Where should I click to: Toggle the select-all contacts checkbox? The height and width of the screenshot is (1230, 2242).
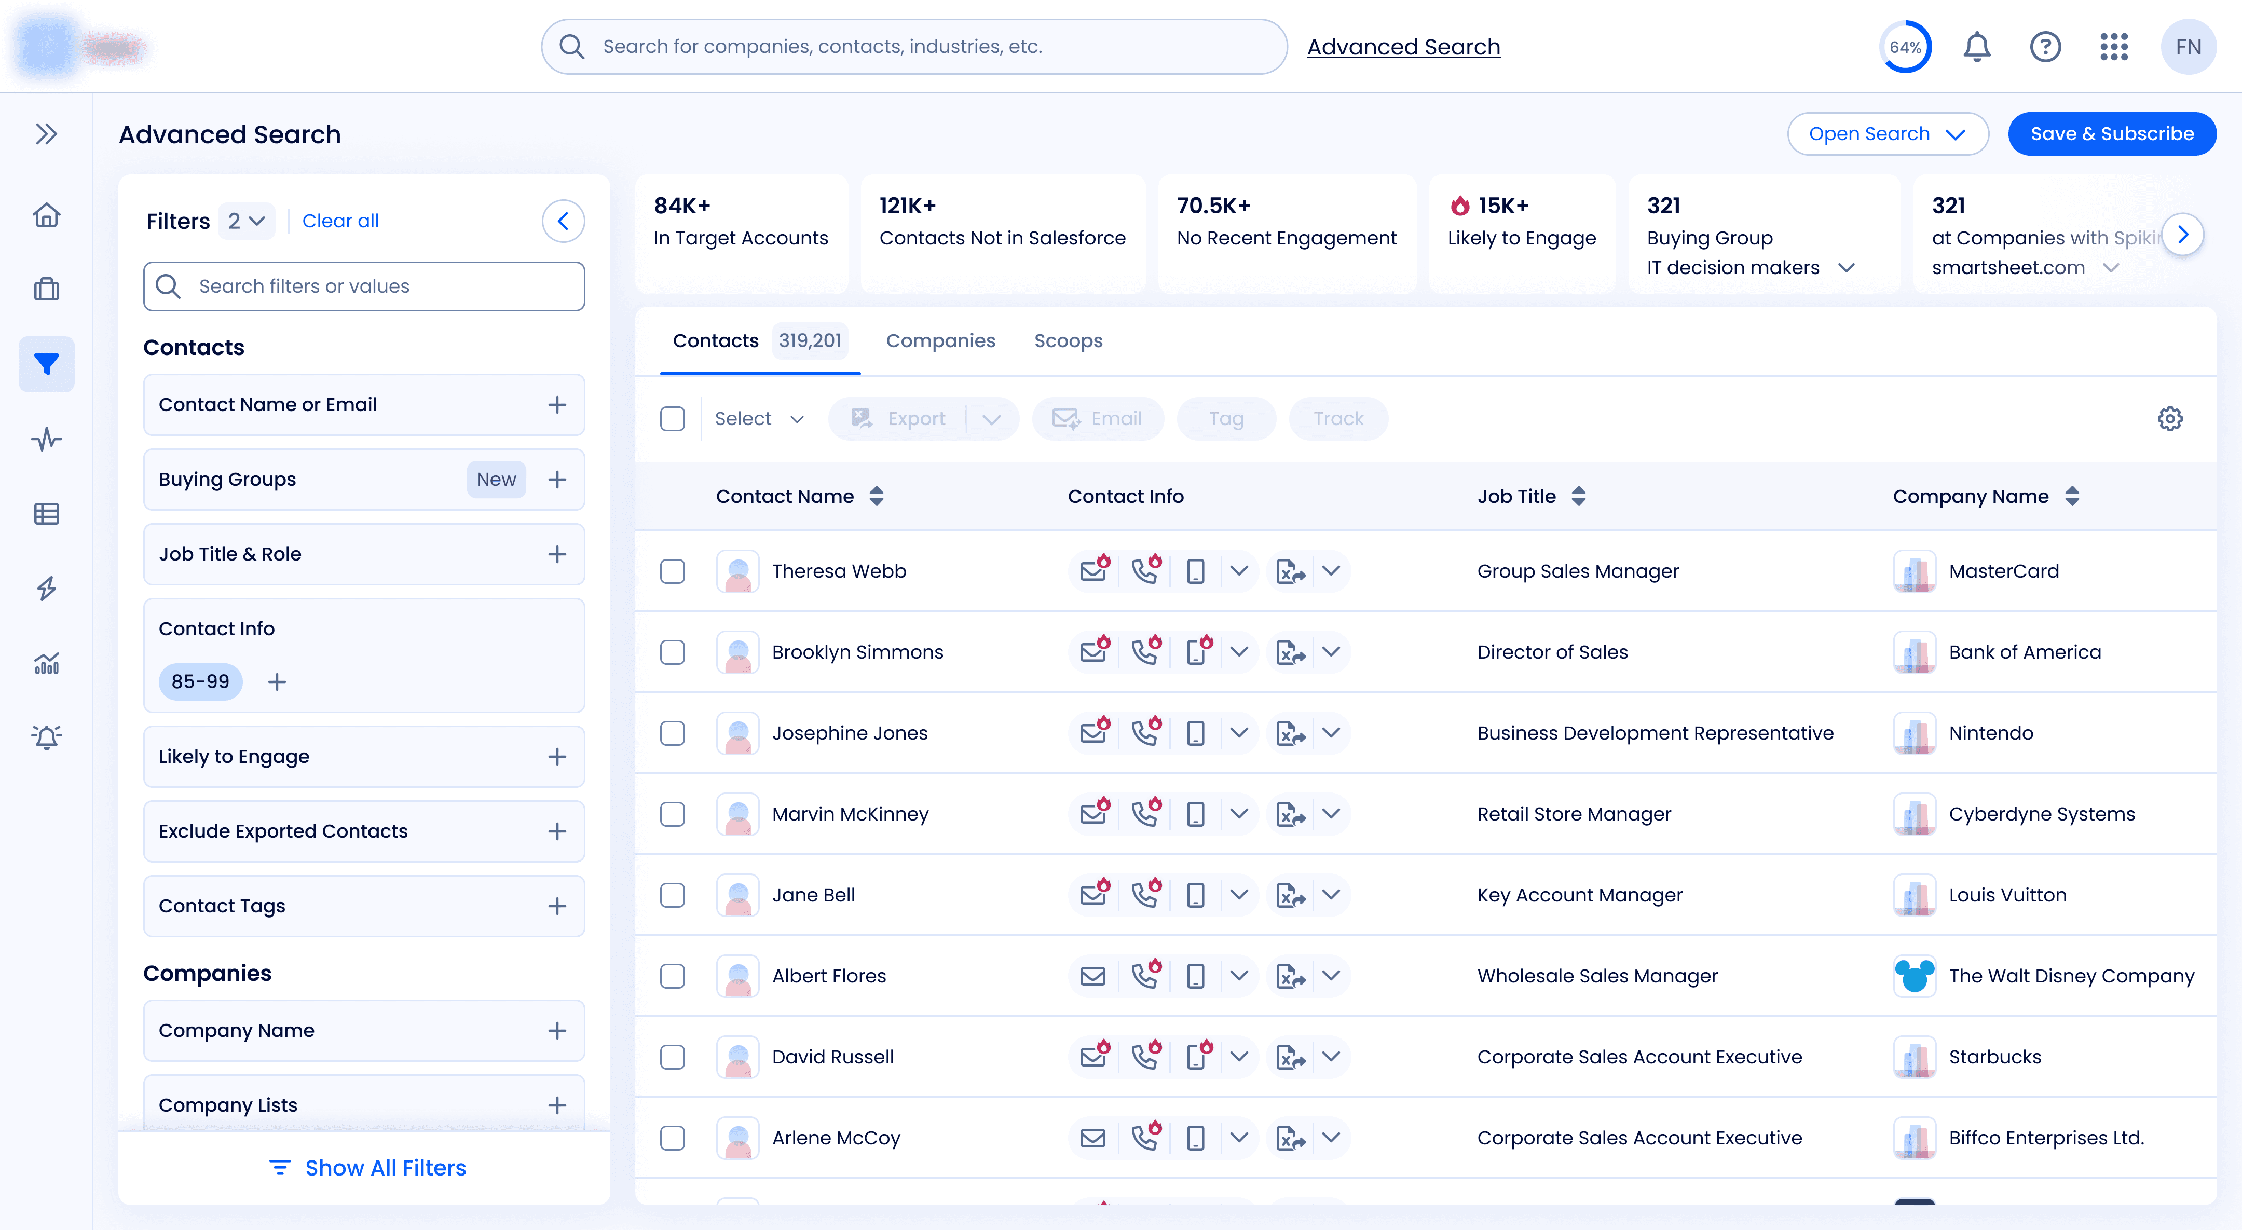click(x=672, y=419)
